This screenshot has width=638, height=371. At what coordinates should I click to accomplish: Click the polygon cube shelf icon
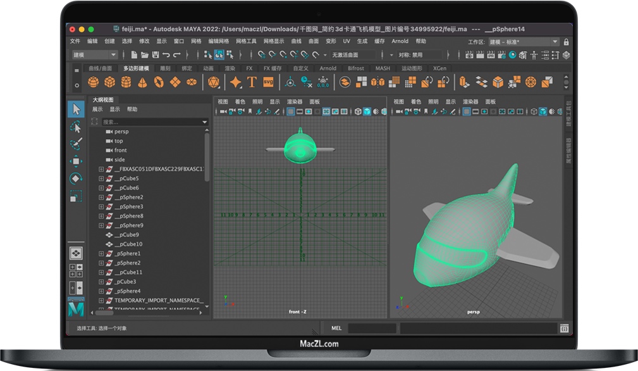(x=110, y=82)
